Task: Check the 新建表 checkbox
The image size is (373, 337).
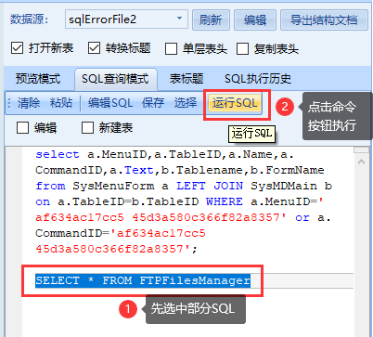Action: coord(87,127)
